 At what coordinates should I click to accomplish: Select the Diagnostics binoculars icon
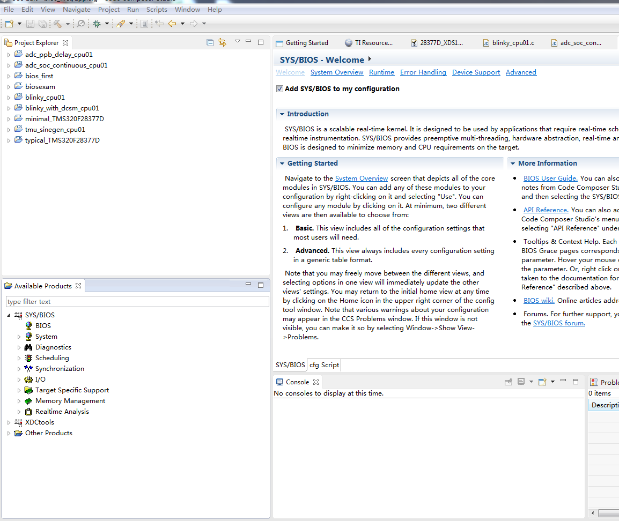28,347
